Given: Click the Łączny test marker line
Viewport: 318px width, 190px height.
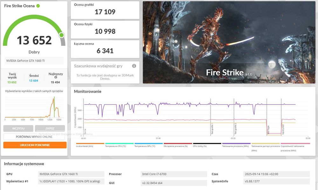Looking at the screenshot, I should (x=281, y=117).
